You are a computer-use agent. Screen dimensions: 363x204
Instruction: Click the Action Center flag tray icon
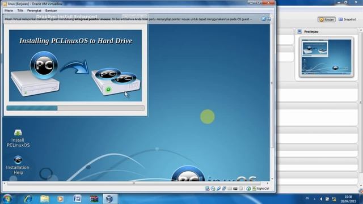[327, 199]
